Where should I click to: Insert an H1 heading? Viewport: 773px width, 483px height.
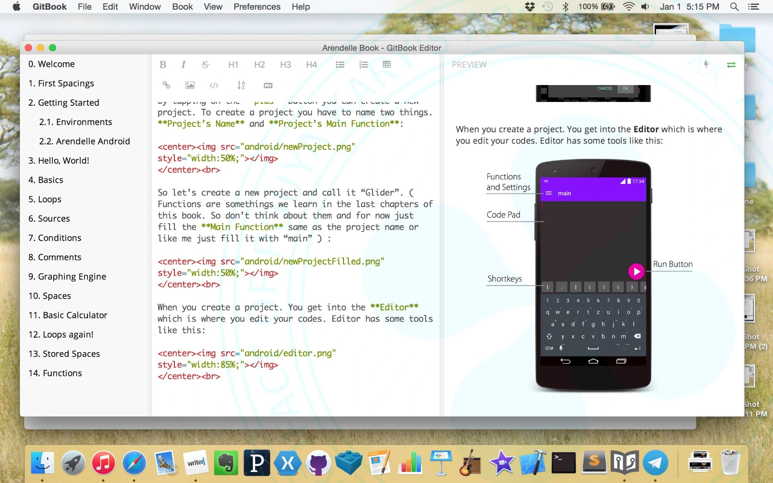(233, 65)
